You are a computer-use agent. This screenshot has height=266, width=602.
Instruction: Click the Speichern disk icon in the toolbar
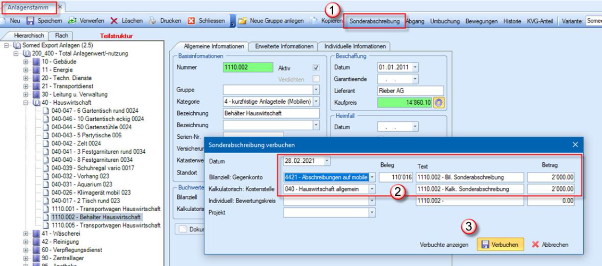point(30,21)
